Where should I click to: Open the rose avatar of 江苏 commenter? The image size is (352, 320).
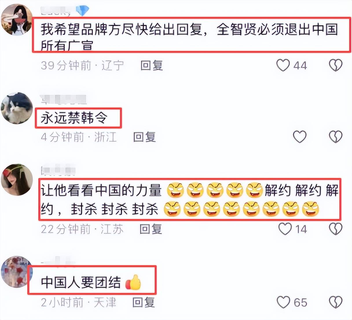(17, 180)
